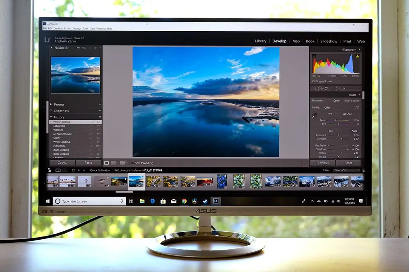Click the Auto tone button
409x272 pixels.
(354, 131)
